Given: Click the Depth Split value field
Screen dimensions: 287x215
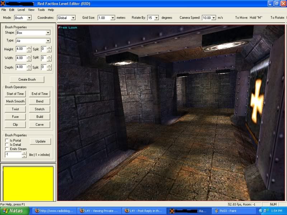Looking at the screenshot, I should tap(44, 67).
